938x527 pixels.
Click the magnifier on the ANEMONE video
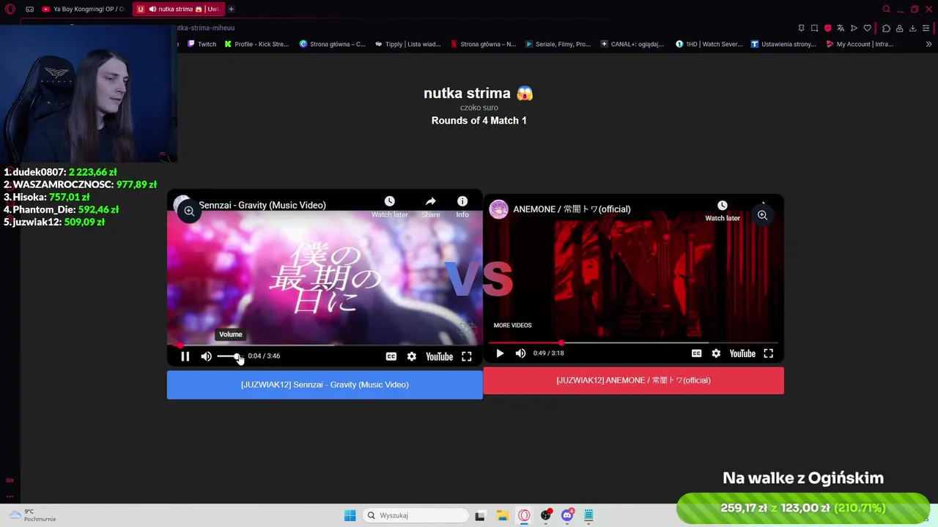762,215
